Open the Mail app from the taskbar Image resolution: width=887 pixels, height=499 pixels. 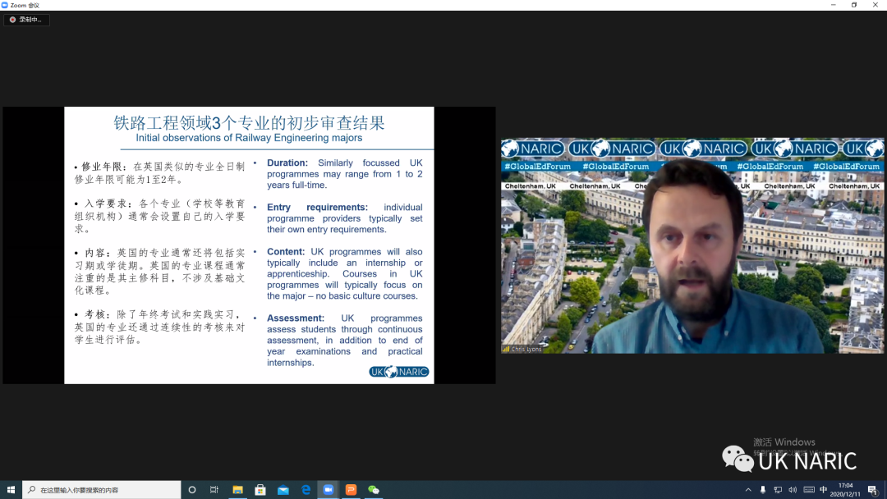[283, 489]
